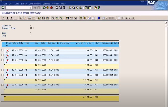This screenshot has width=168, height=107.
Task: Open the Settings menu
Action: point(46,4)
